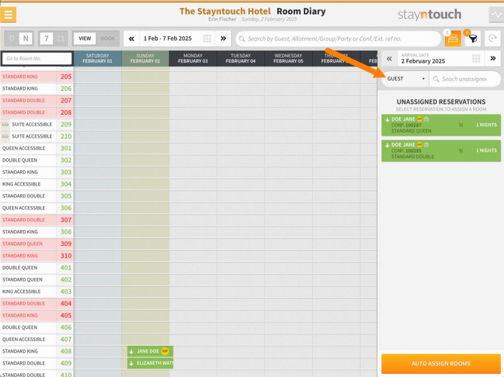
Task: Click the unassigned reservations bed icon
Action: tap(453, 38)
